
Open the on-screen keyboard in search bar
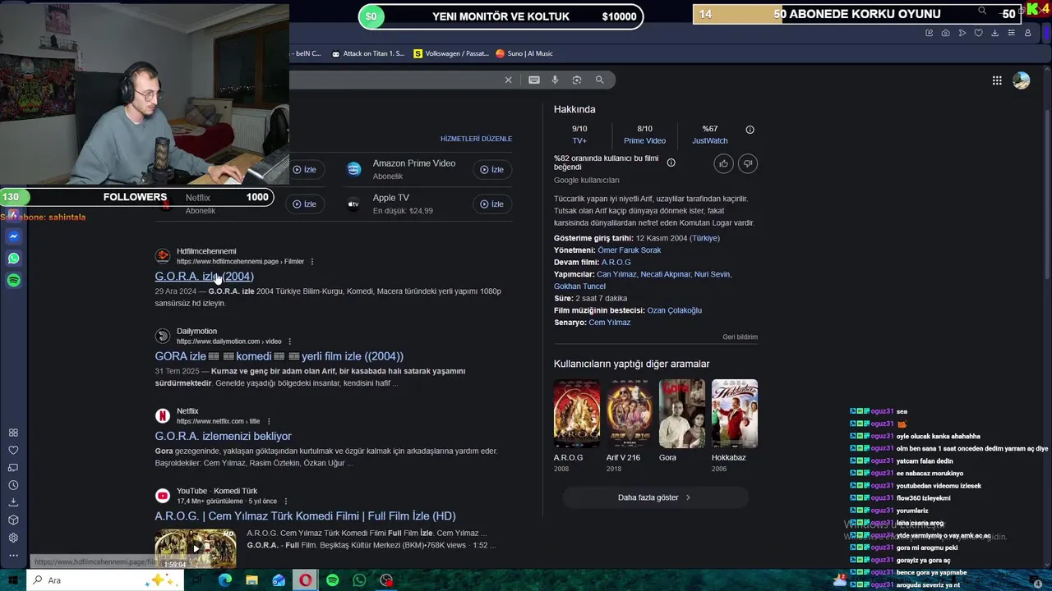534,80
